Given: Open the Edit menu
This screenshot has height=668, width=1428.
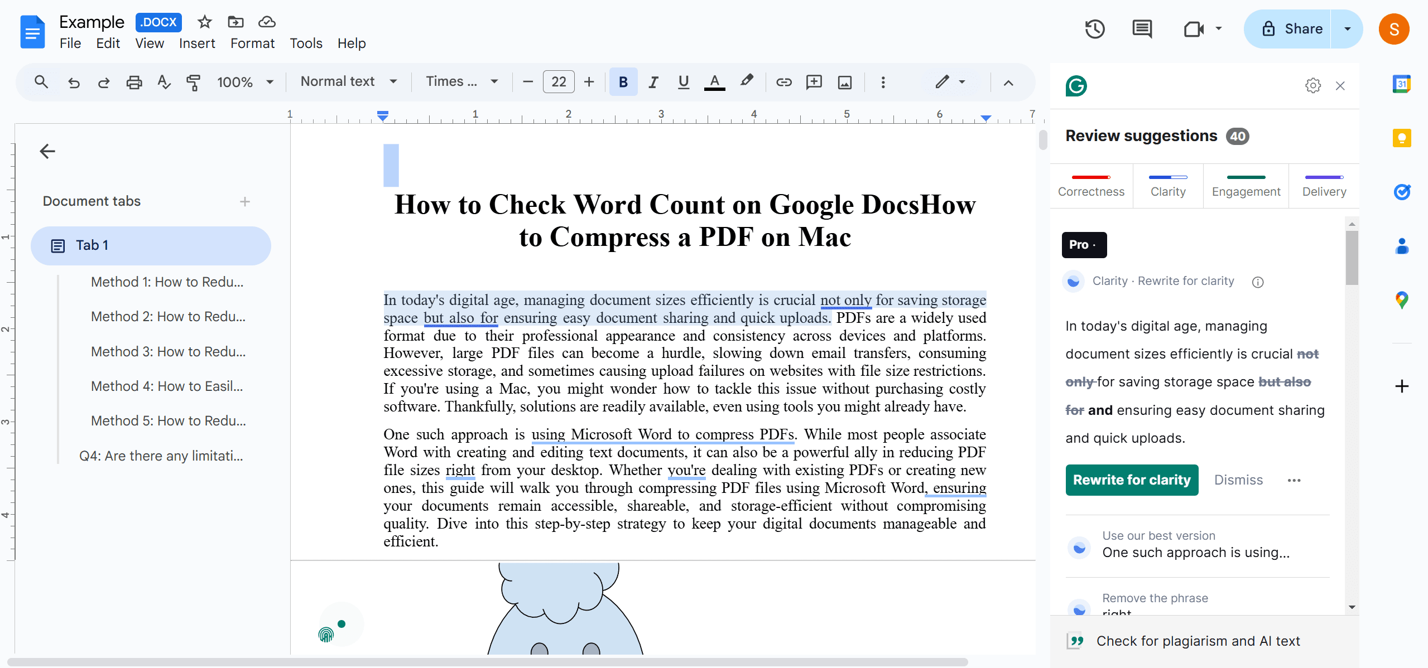Looking at the screenshot, I should click(x=108, y=43).
